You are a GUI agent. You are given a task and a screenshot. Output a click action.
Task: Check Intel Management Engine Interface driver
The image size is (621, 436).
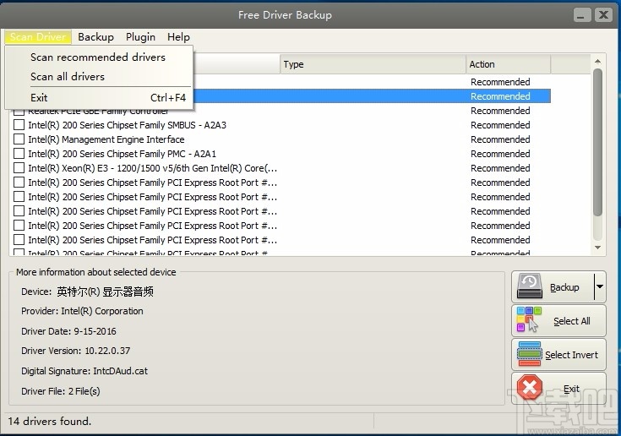(19, 139)
